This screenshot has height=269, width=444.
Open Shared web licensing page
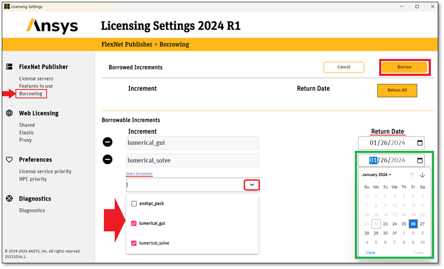click(x=27, y=125)
